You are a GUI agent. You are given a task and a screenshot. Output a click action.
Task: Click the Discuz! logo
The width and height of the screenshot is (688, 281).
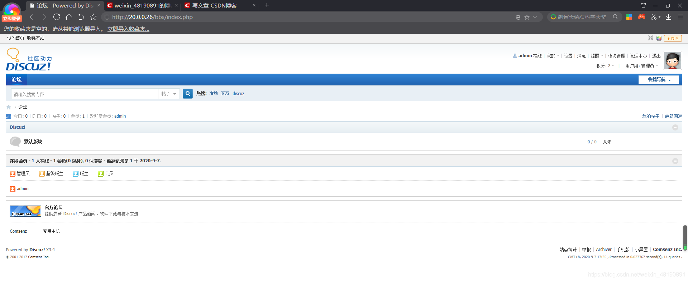(29, 59)
